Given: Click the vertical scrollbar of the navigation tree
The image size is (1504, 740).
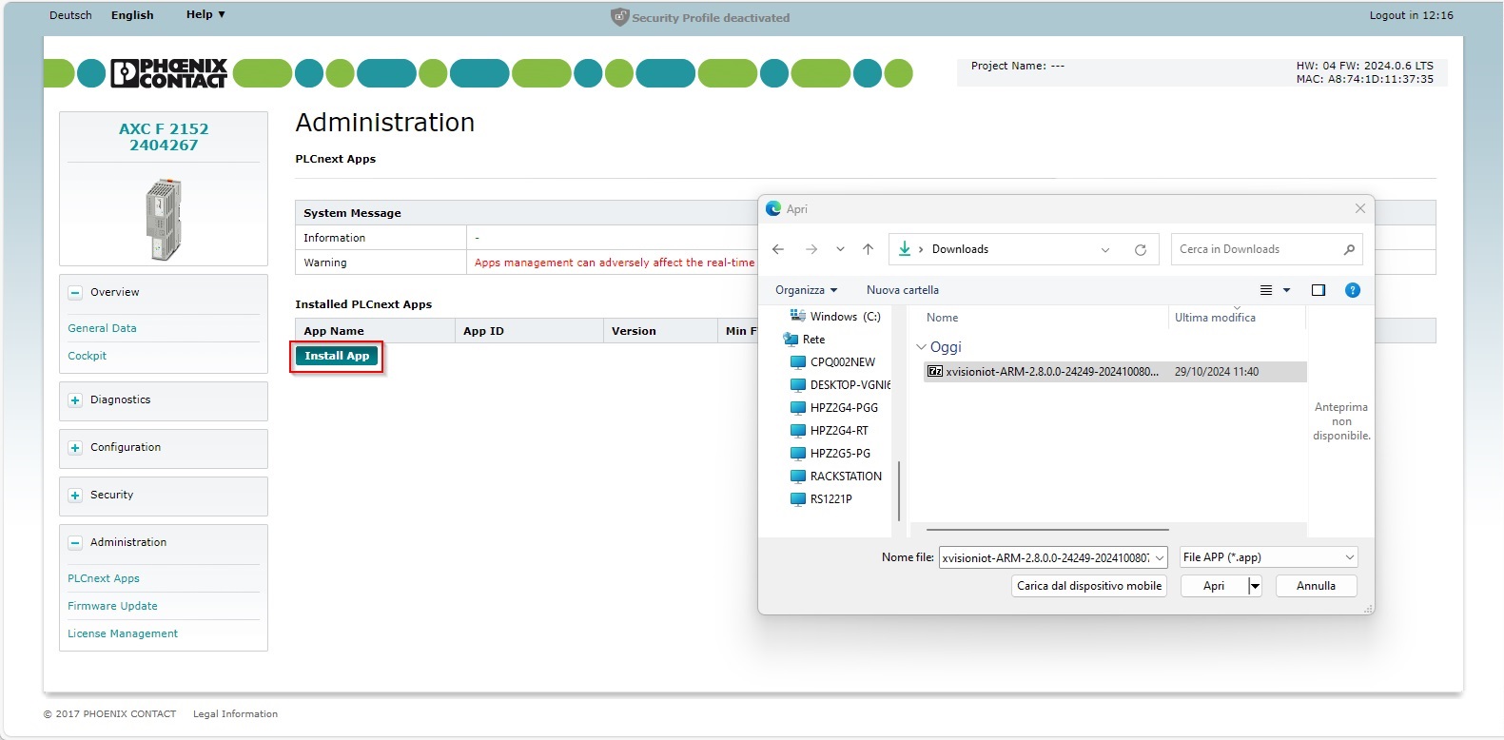Looking at the screenshot, I should 900,490.
